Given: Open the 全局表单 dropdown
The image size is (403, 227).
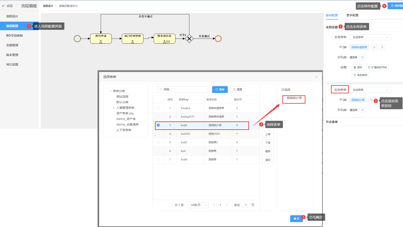Looking at the screenshot, I should click(370, 37).
